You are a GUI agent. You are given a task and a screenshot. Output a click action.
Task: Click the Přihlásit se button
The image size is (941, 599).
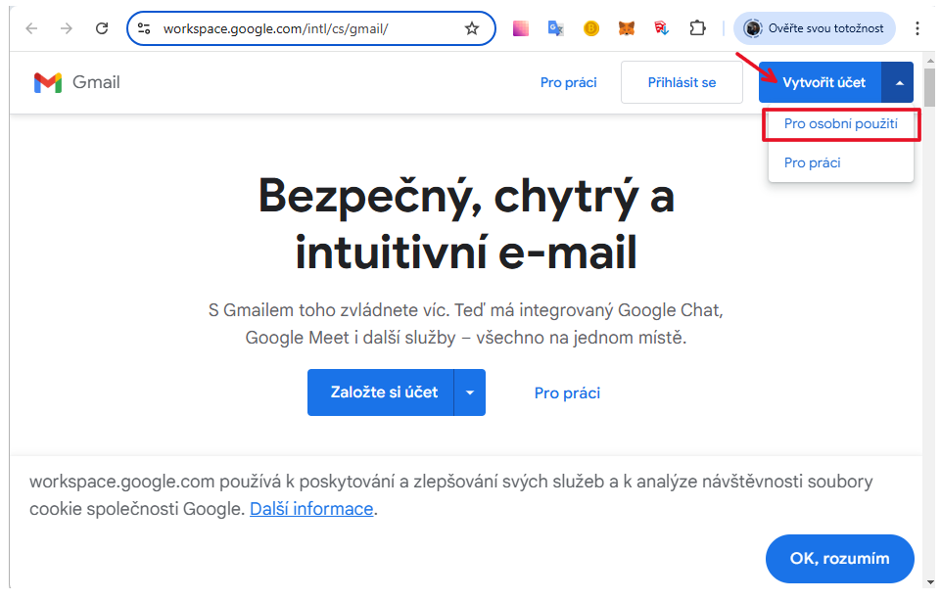(682, 82)
